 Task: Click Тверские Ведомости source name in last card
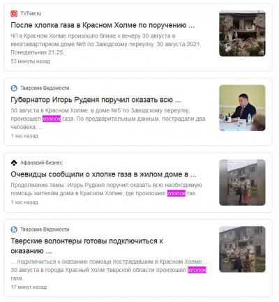click(45, 229)
